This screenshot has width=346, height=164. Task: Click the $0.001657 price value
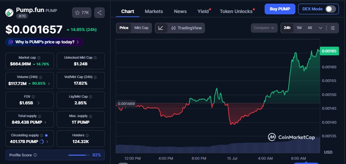[x=34, y=30]
